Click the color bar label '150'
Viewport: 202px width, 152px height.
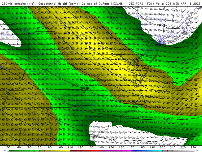click(x=111, y=147)
